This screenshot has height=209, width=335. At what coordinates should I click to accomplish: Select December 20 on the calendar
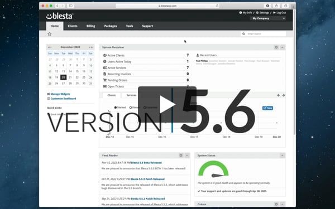coord(63,77)
